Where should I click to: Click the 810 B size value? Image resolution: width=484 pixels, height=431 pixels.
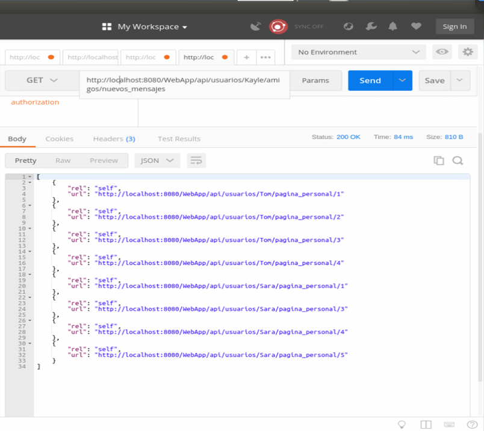[454, 137]
